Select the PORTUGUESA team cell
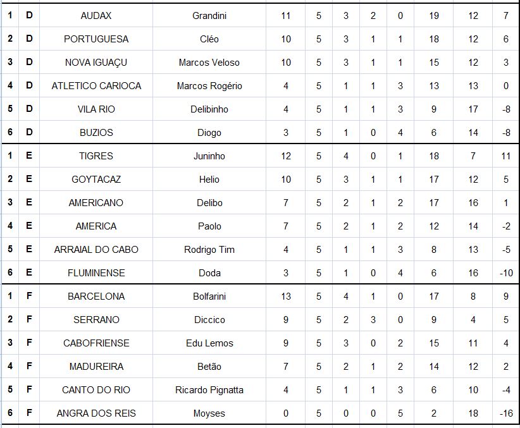 (x=96, y=39)
